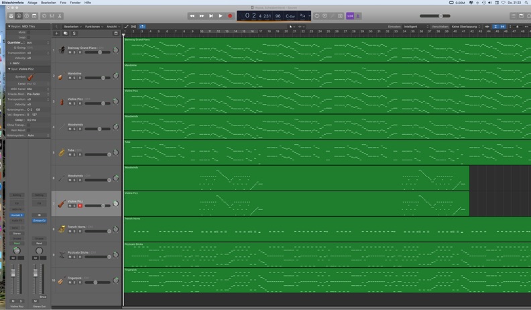The image size is (531, 310).
Task: Rewind with the double-left arrow button
Action: (192, 16)
